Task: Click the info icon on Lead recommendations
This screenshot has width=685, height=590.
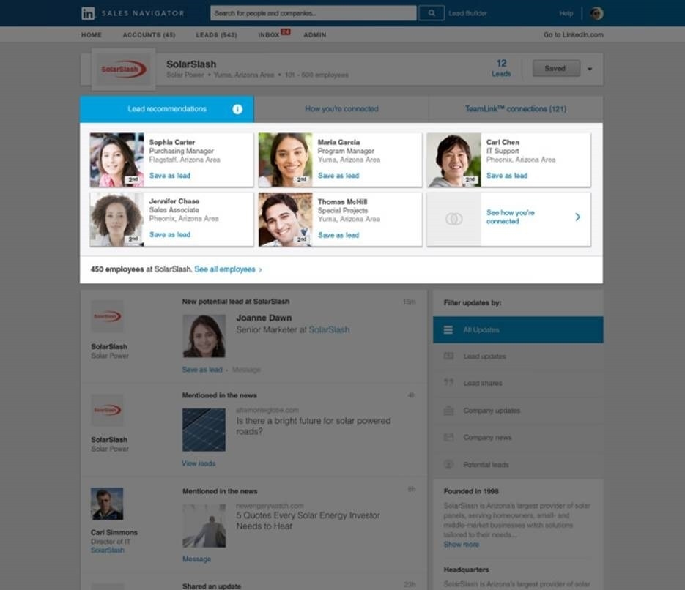Action: click(x=237, y=108)
